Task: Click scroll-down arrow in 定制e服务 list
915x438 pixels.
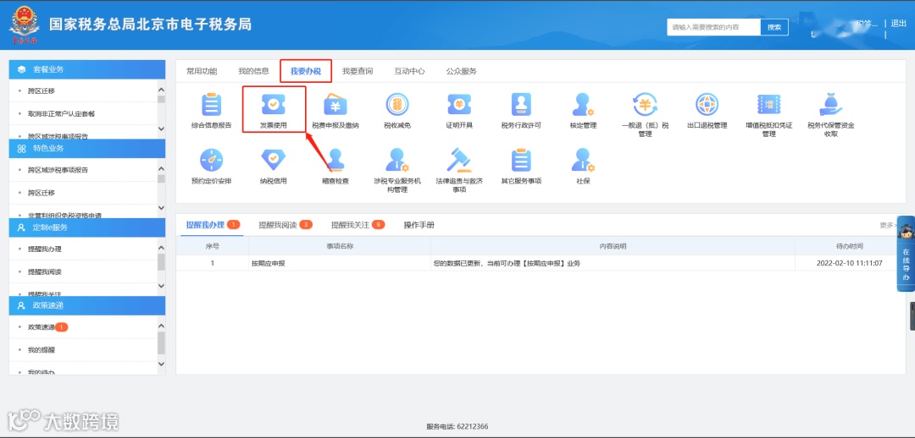Action: pos(162,286)
